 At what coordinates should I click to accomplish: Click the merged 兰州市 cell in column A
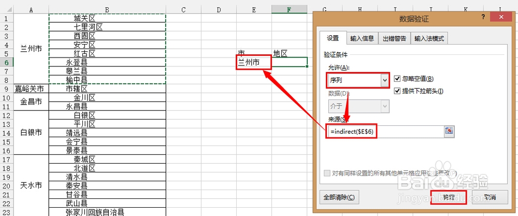31,49
